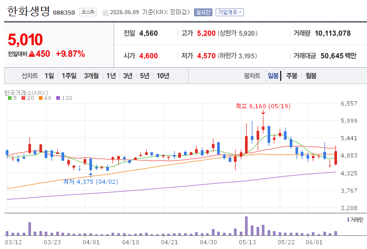Select the 10년 line chart tab

tap(163, 76)
